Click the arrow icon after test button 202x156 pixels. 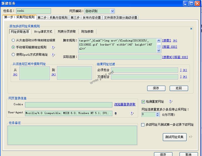tap(191, 137)
